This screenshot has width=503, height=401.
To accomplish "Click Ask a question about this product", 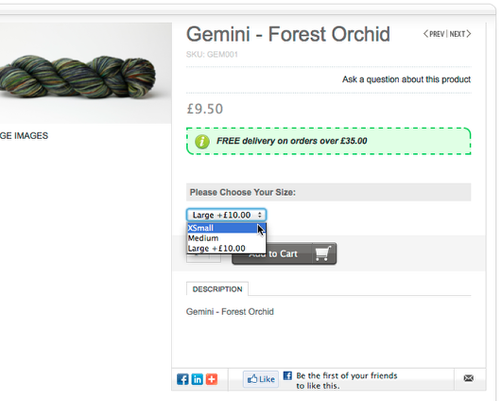I will pos(407,79).
